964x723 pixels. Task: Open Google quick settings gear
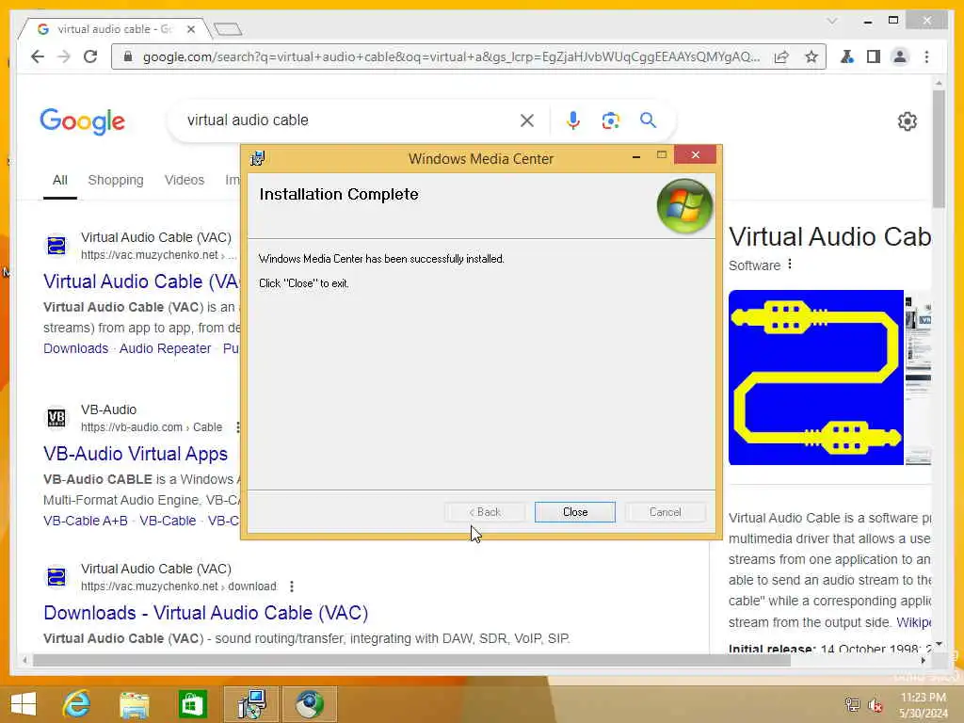tap(907, 121)
